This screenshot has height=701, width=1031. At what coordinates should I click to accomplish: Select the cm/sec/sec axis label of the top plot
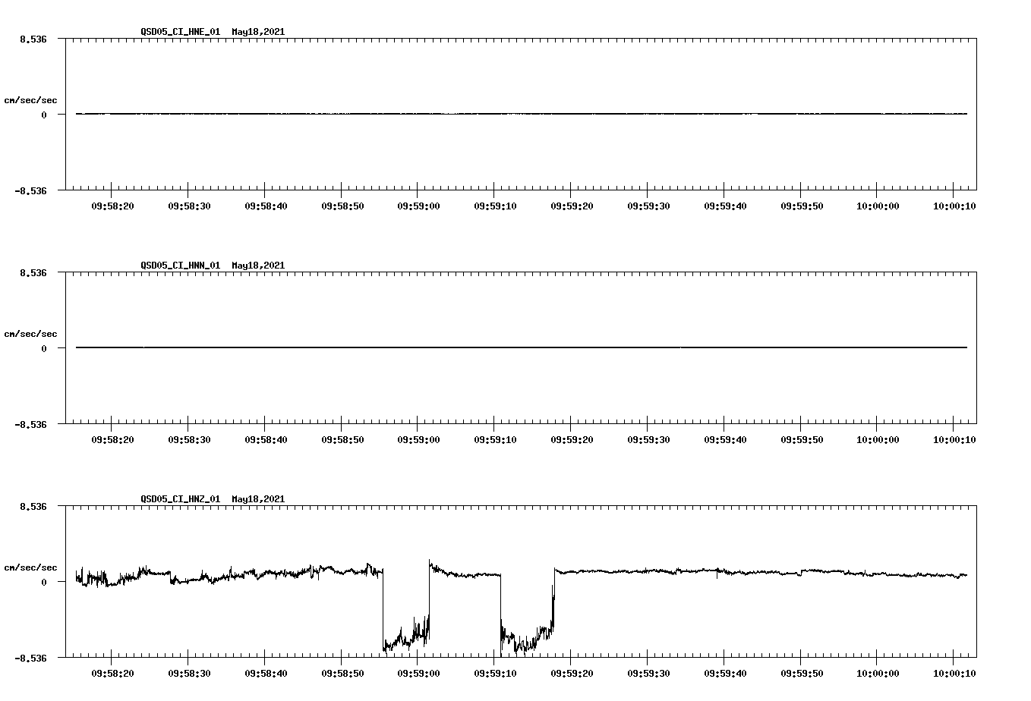click(30, 99)
